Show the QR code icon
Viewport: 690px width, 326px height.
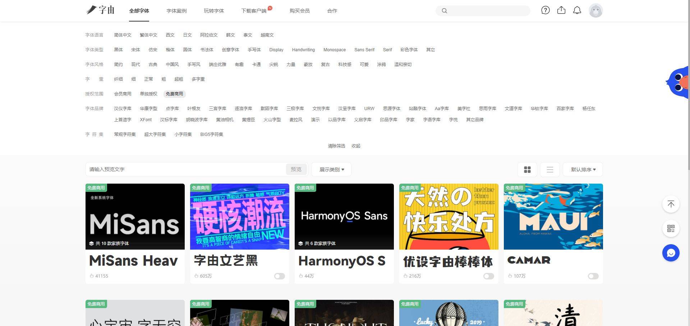(671, 228)
